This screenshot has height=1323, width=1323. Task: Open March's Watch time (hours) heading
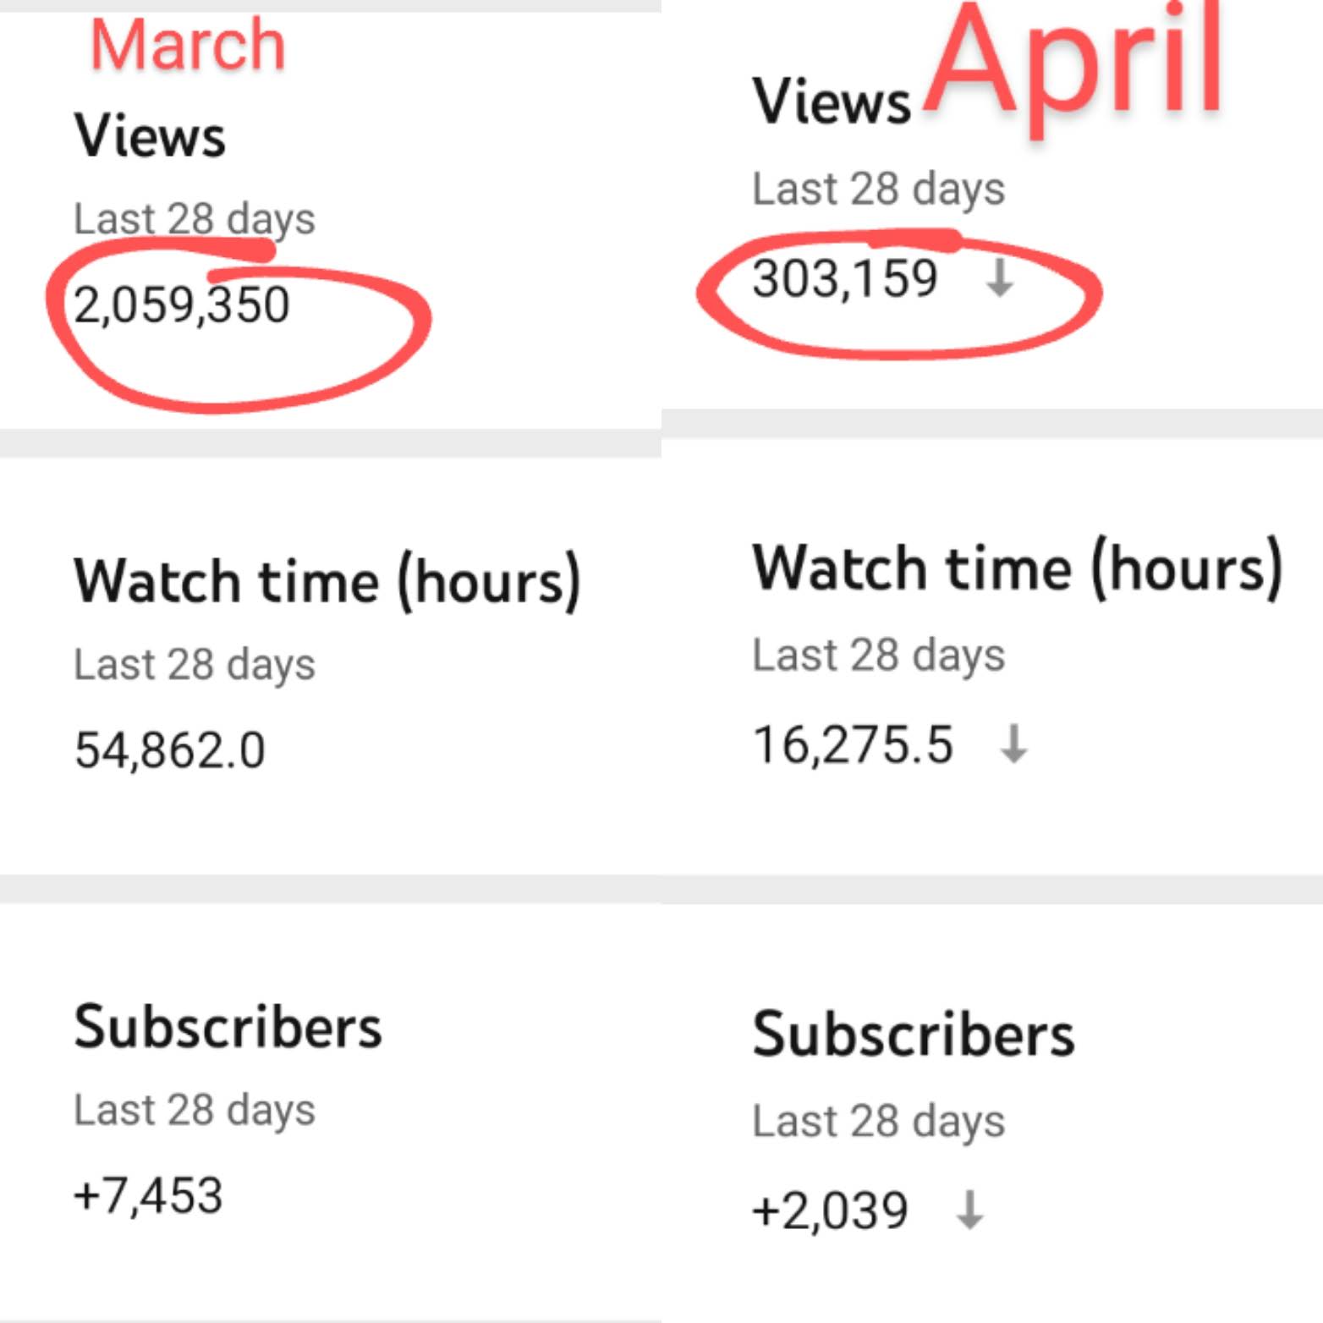click(327, 581)
